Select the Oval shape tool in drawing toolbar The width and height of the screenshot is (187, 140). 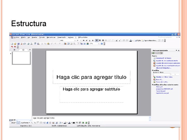click(41, 123)
